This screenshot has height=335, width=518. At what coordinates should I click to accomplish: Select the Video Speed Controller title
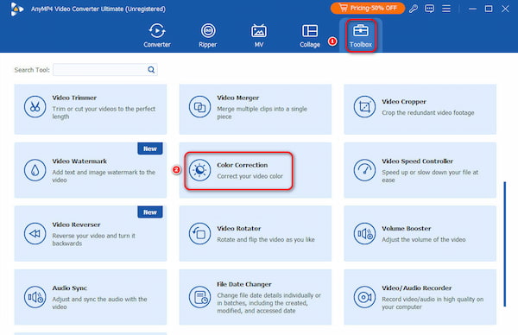point(417,161)
